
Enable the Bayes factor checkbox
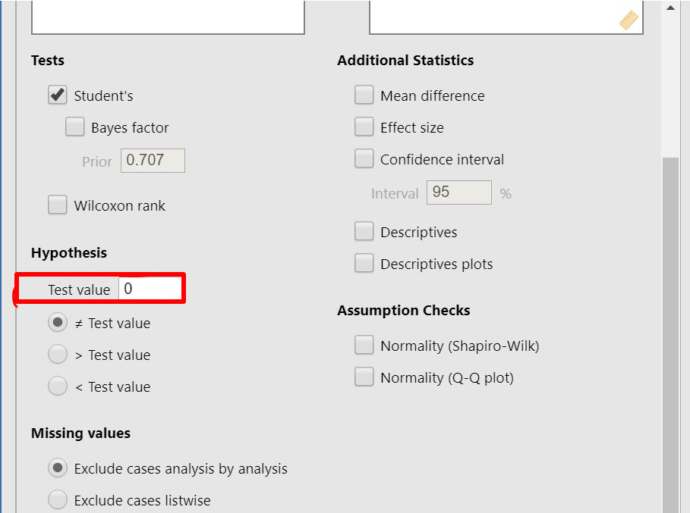point(75,127)
